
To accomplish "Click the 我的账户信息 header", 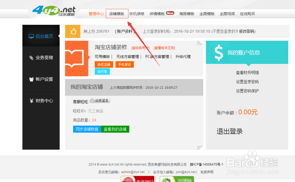I will 244,53.
